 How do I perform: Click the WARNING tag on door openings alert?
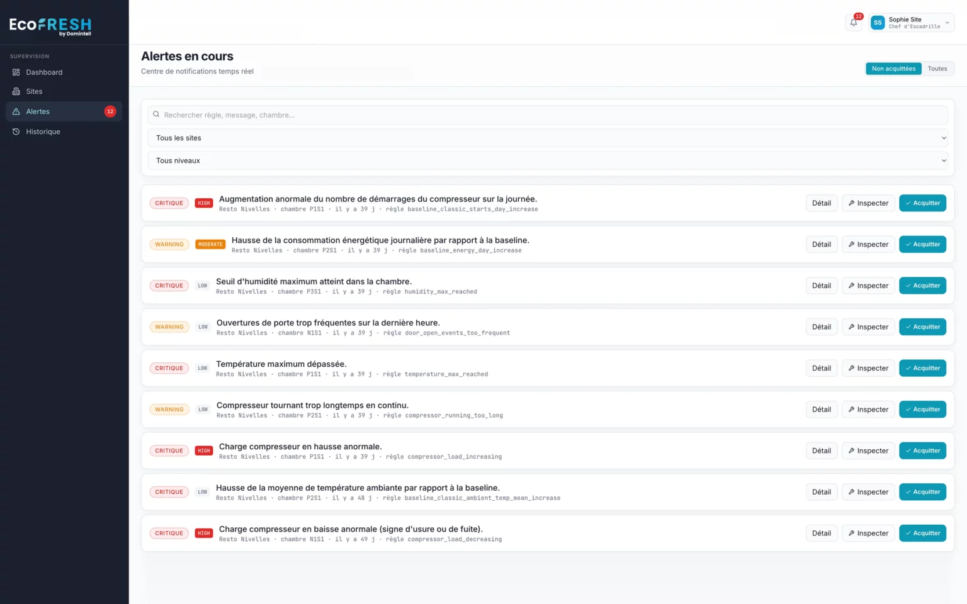[x=169, y=327]
